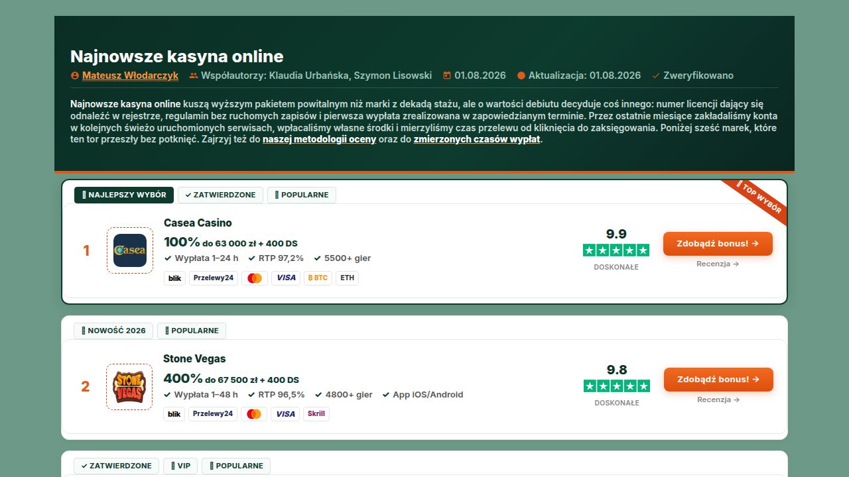Open the Recenzja link for Stone Vegas
The width and height of the screenshot is (849, 477).
[x=718, y=399]
